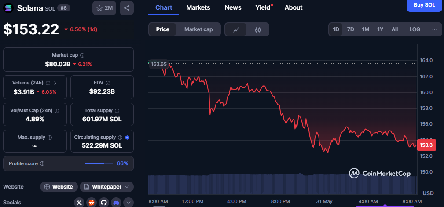Open the GitHub social icon
The width and height of the screenshot is (444, 207).
(104, 203)
